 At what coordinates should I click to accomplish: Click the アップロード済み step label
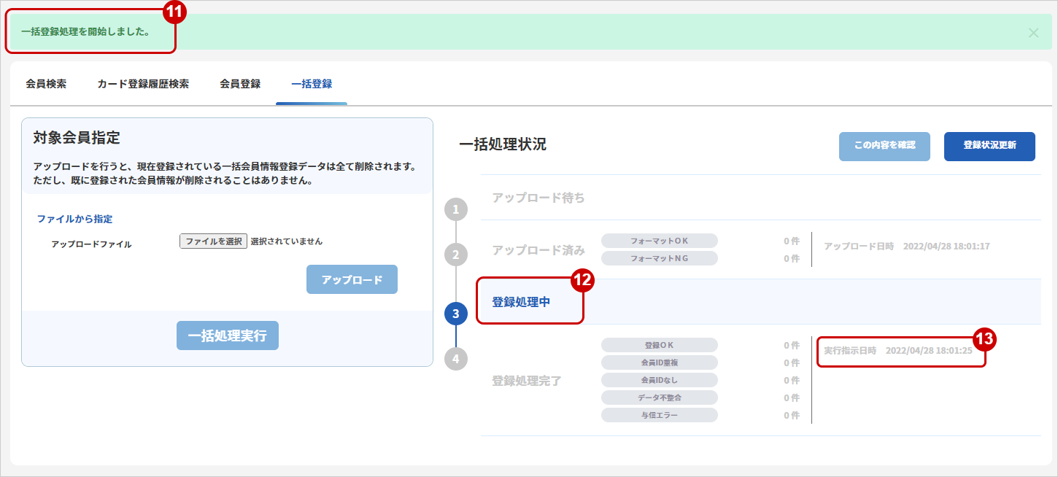pos(538,250)
